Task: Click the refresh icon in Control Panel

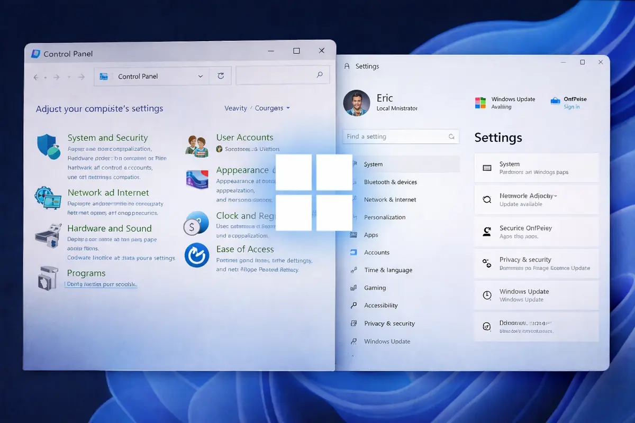Action: tap(221, 76)
